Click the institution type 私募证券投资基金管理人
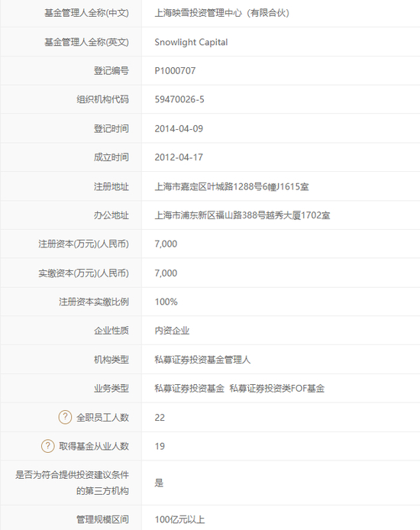The image size is (420, 530). tap(202, 360)
